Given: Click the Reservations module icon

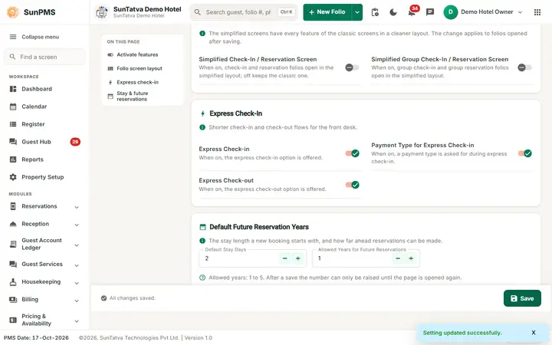Looking at the screenshot, I should 13,206.
